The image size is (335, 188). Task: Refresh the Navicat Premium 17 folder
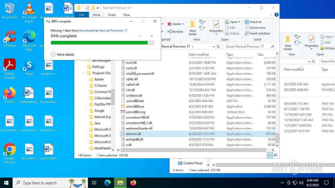tap(218, 46)
